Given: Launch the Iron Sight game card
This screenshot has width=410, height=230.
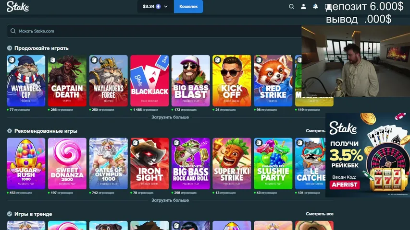Looking at the screenshot, I should pos(149,163).
